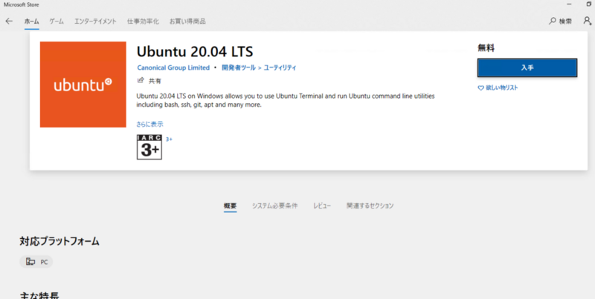Screen dimensions: 595x299
Task: Open the エンターテイメント tab
Action: click(x=95, y=22)
